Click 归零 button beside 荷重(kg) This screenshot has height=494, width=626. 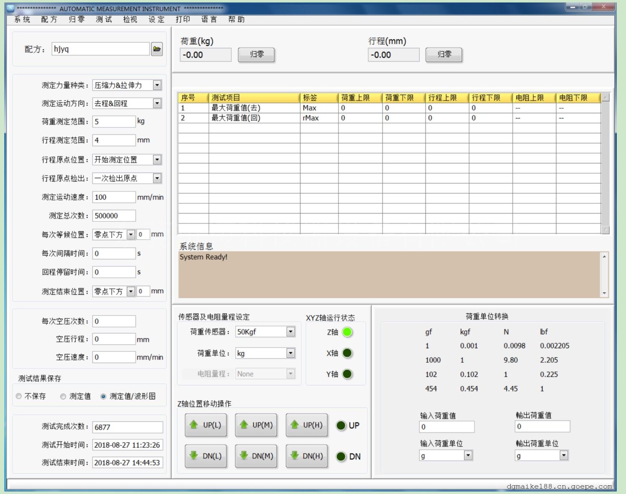click(256, 55)
